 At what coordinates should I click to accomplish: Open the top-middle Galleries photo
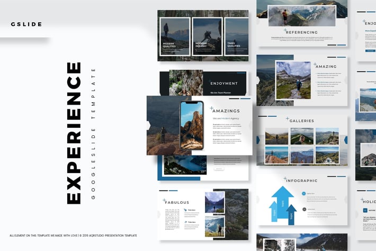tap(302, 136)
